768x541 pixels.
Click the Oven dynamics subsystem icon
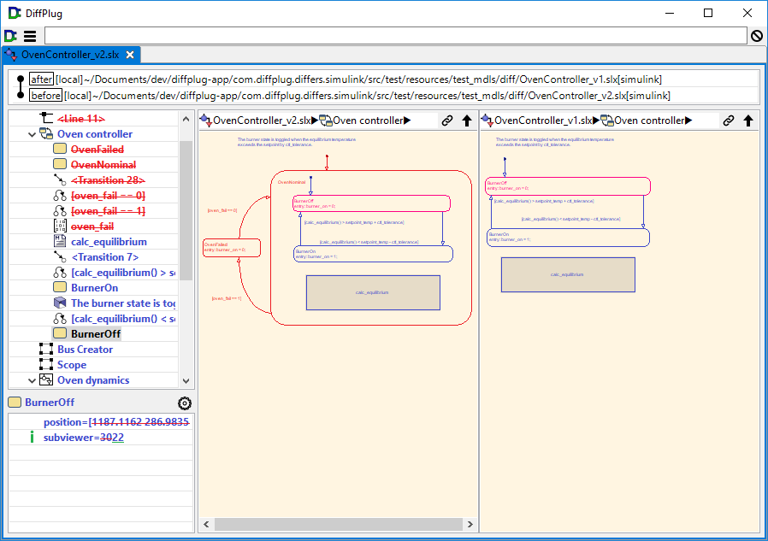click(46, 380)
